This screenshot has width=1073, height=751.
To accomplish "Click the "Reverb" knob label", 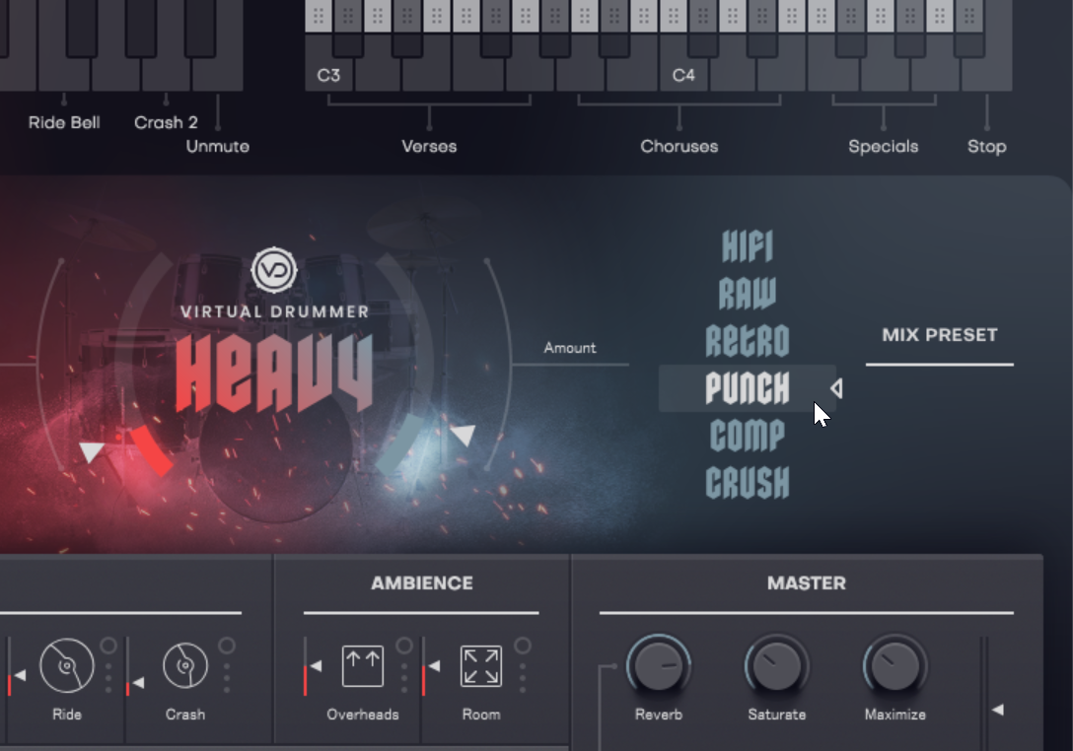I will (x=659, y=715).
